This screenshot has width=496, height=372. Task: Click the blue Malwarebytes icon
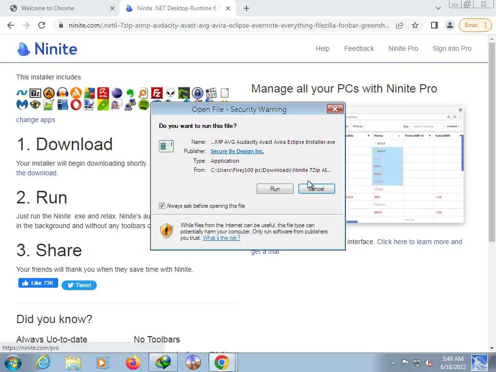(22, 105)
